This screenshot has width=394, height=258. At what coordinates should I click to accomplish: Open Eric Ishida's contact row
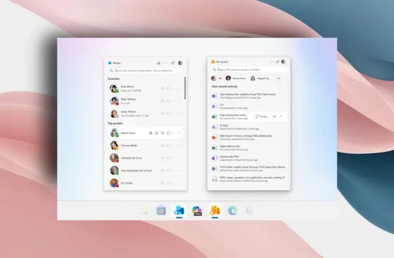point(146,183)
